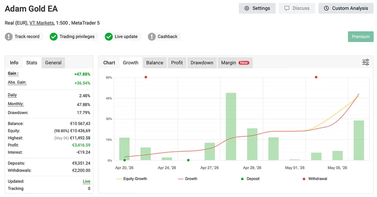Click the Tracking value 0
The width and height of the screenshot is (377, 197).
click(x=89, y=189)
